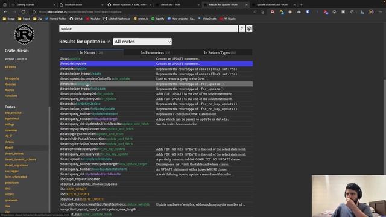
Task: Jump to Re-exports section in sidebar
Action: (12, 78)
